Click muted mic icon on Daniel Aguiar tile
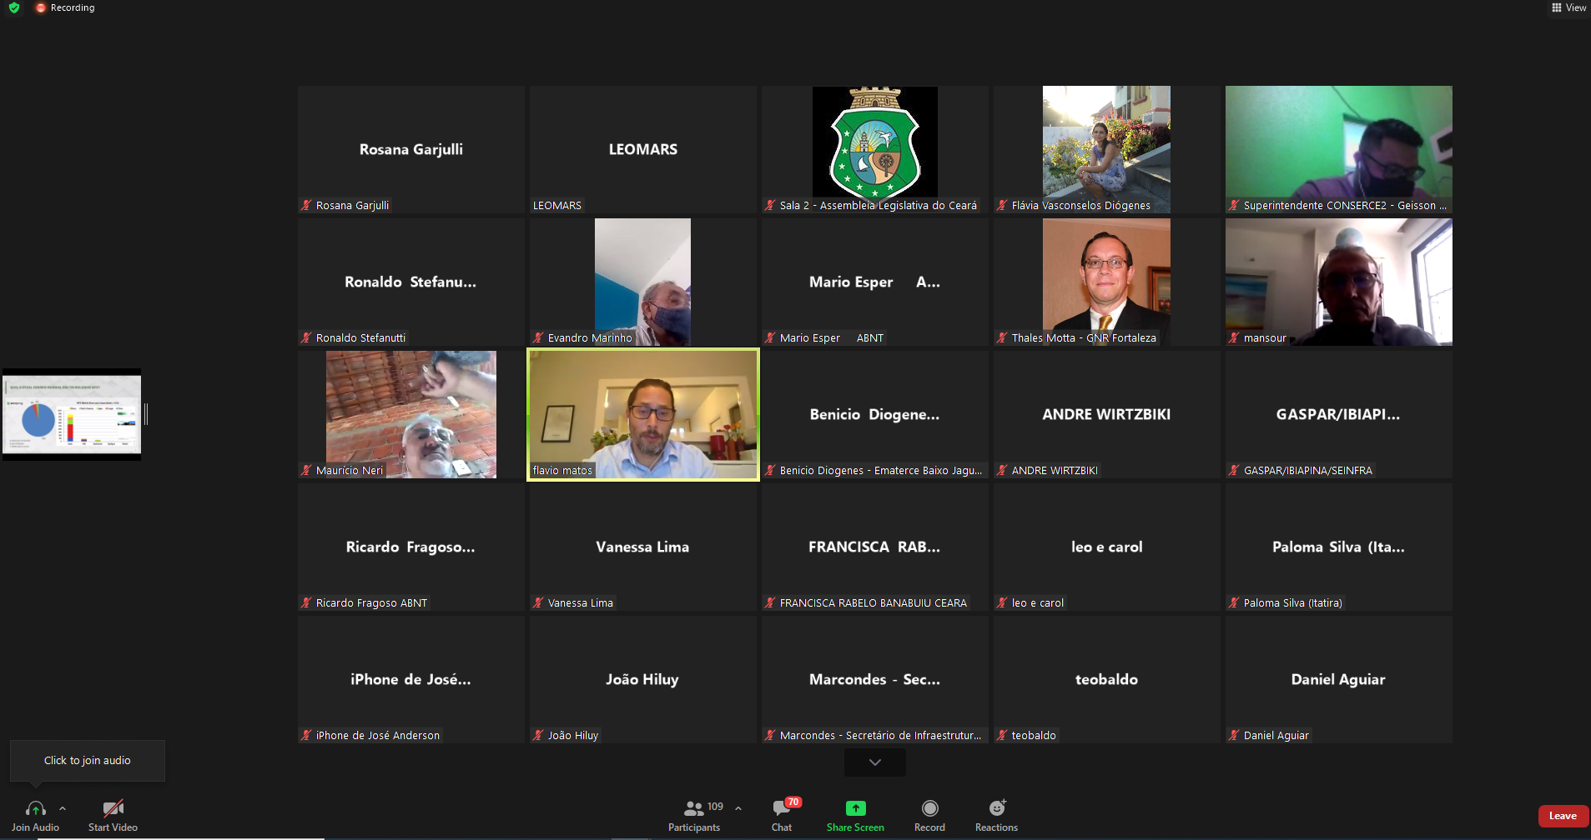Viewport: 1591px width, 840px height. coord(1234,735)
